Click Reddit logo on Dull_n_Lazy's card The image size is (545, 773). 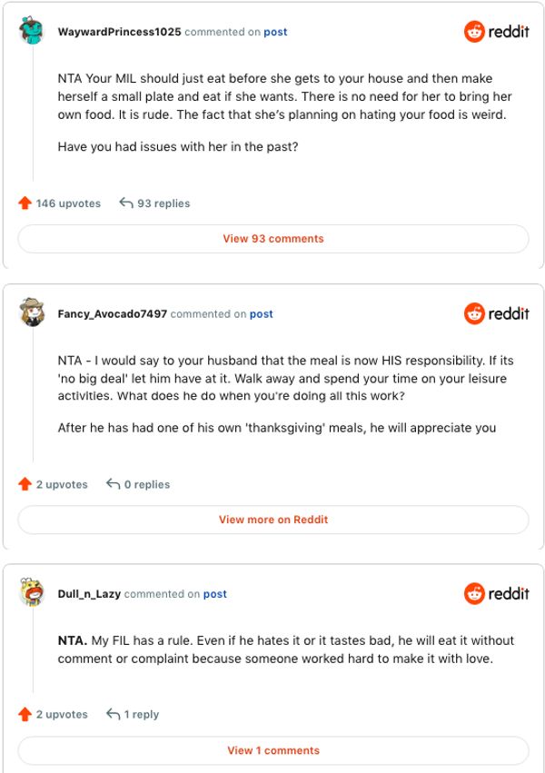click(x=496, y=593)
